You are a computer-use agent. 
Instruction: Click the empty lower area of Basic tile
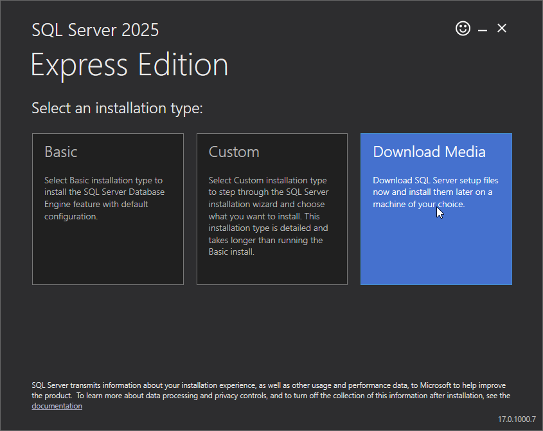pos(107,257)
